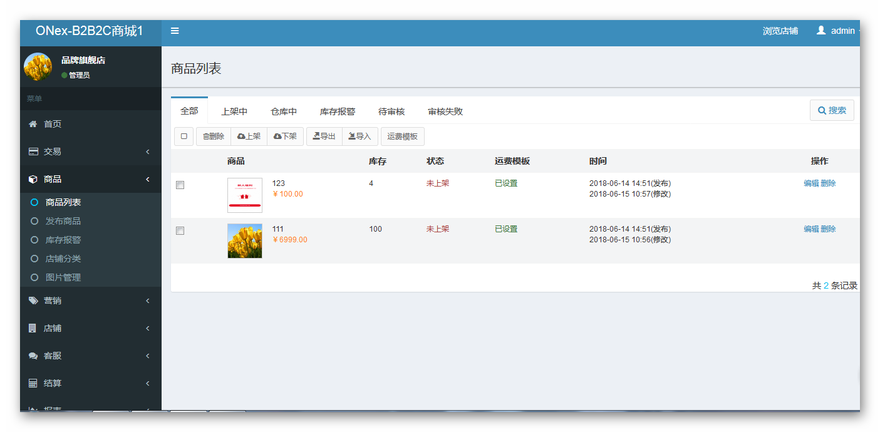Open the 首页 menu item
This screenshot has width=880, height=432.
click(x=91, y=124)
